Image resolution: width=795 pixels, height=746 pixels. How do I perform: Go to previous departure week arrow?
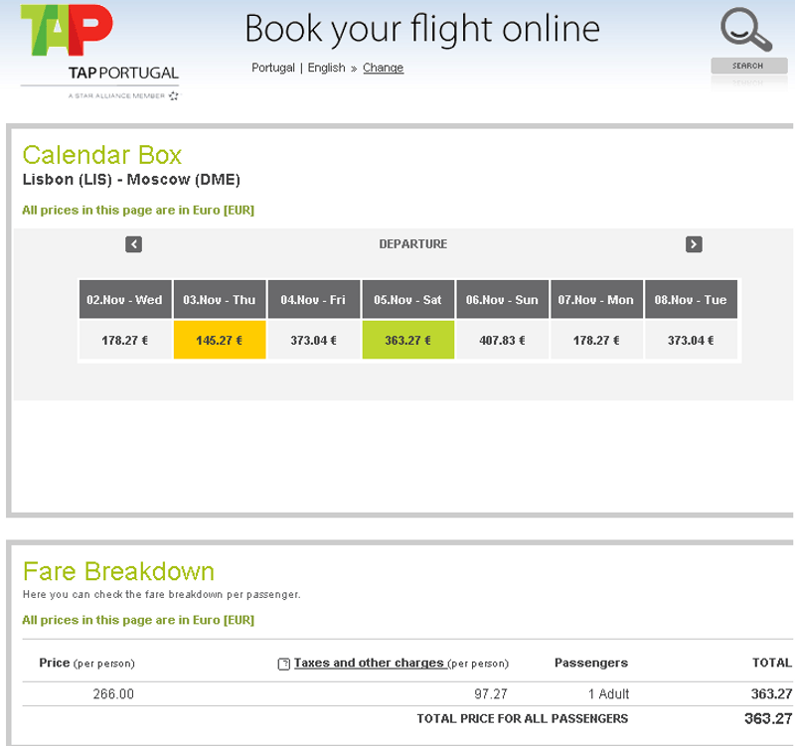[x=134, y=244]
